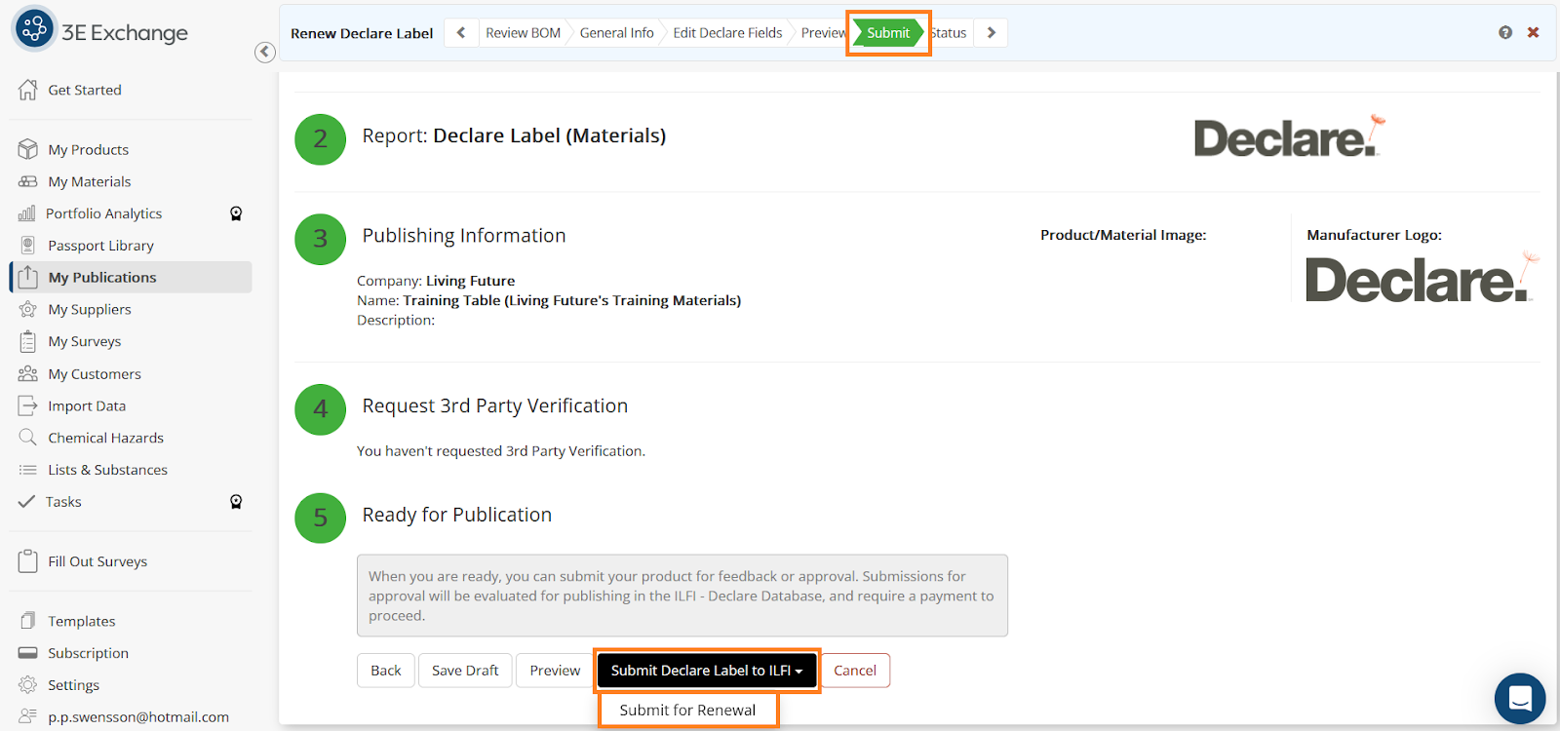Open the help question mark icon
The height and width of the screenshot is (731, 1560).
(x=1505, y=32)
